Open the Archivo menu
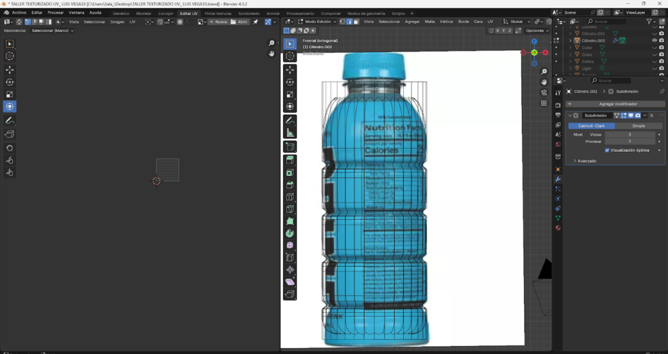 click(x=19, y=13)
